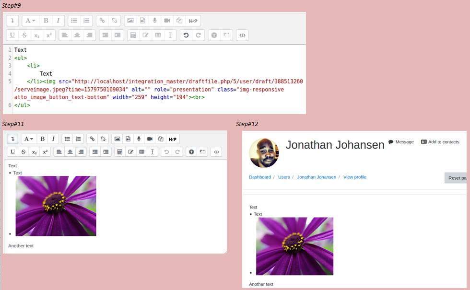
Task: Align left in the source-code editor
Action: 65,35
